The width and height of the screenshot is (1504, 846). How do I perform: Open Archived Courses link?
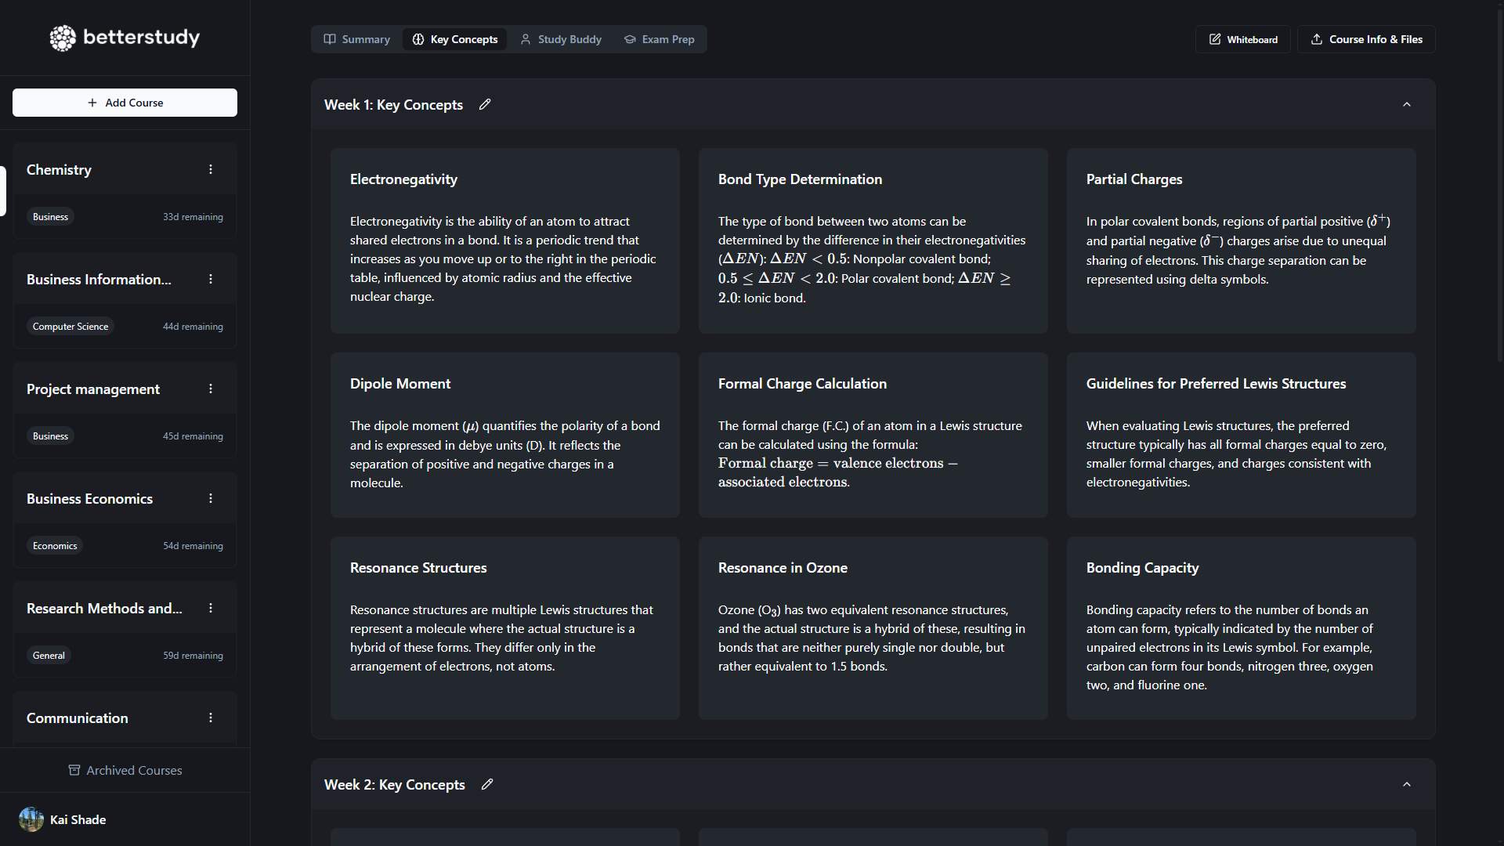[125, 770]
